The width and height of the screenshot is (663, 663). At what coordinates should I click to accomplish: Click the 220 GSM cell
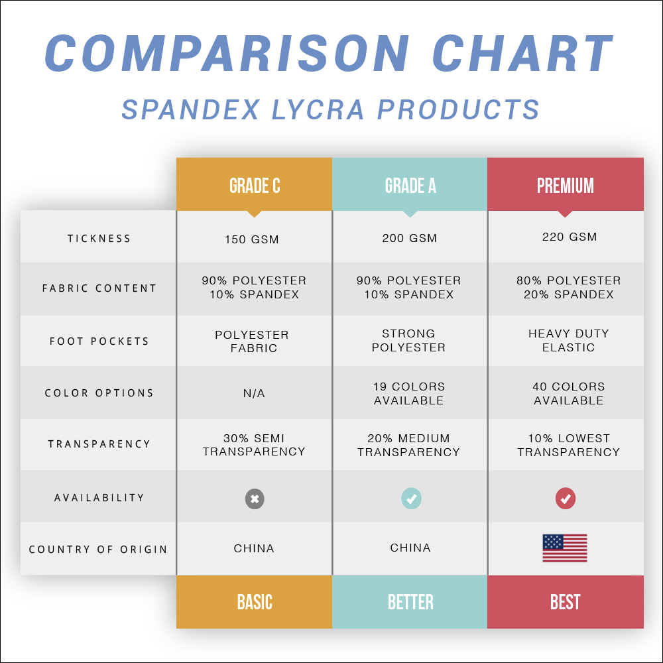pos(569,237)
